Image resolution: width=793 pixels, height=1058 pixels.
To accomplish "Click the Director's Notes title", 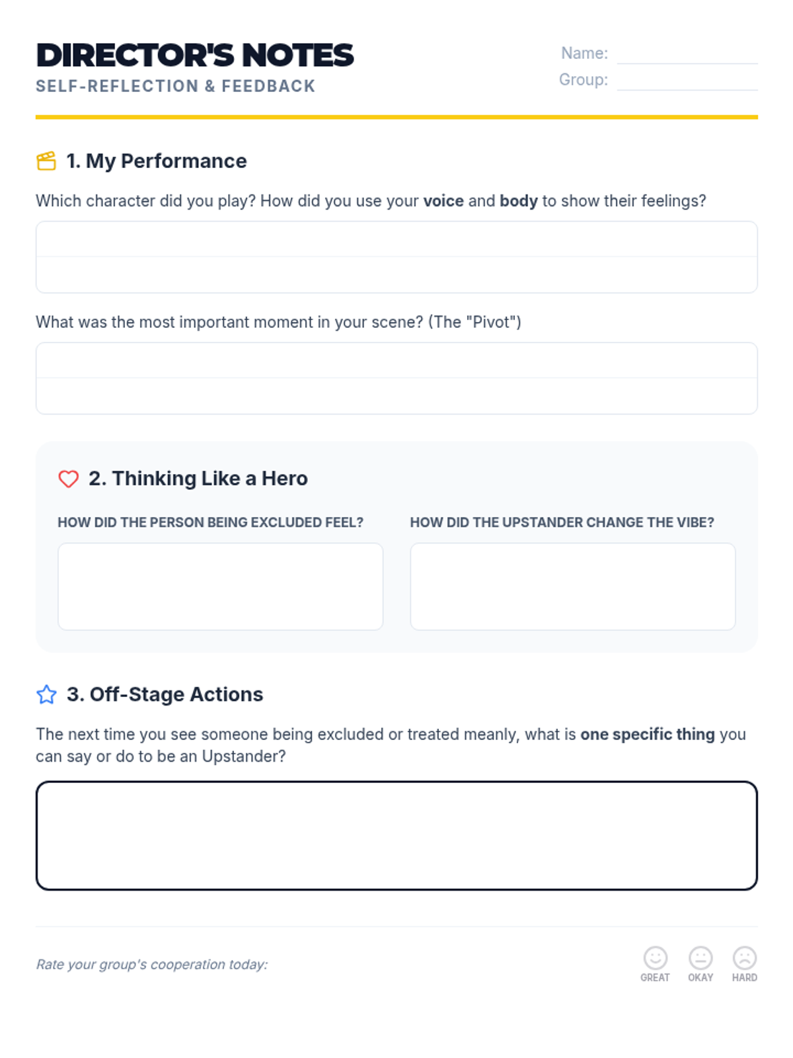I will pyautogui.click(x=195, y=56).
